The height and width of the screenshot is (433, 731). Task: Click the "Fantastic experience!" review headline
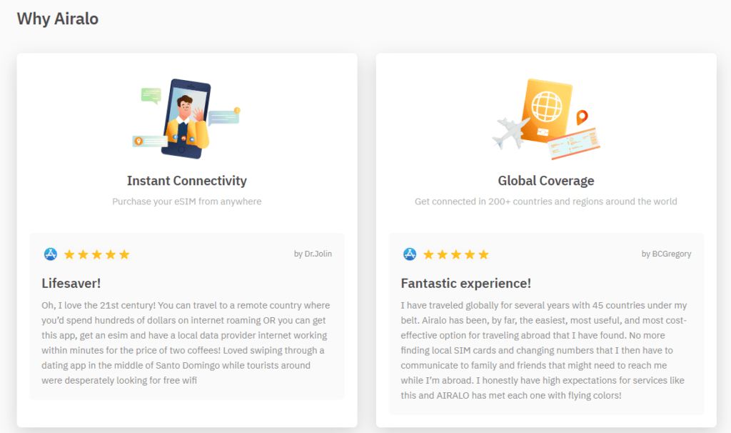[465, 284]
